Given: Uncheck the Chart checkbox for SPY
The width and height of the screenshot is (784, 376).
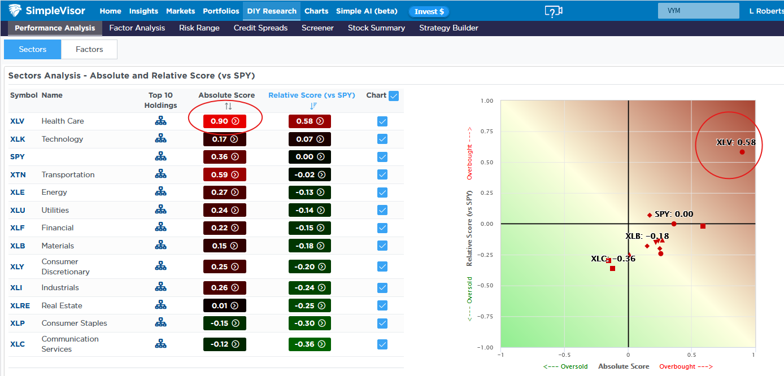Looking at the screenshot, I should point(382,156).
